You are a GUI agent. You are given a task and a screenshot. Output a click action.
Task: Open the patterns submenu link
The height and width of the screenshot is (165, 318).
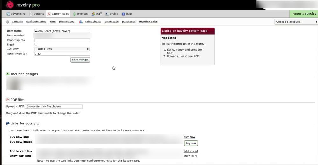[17, 22]
